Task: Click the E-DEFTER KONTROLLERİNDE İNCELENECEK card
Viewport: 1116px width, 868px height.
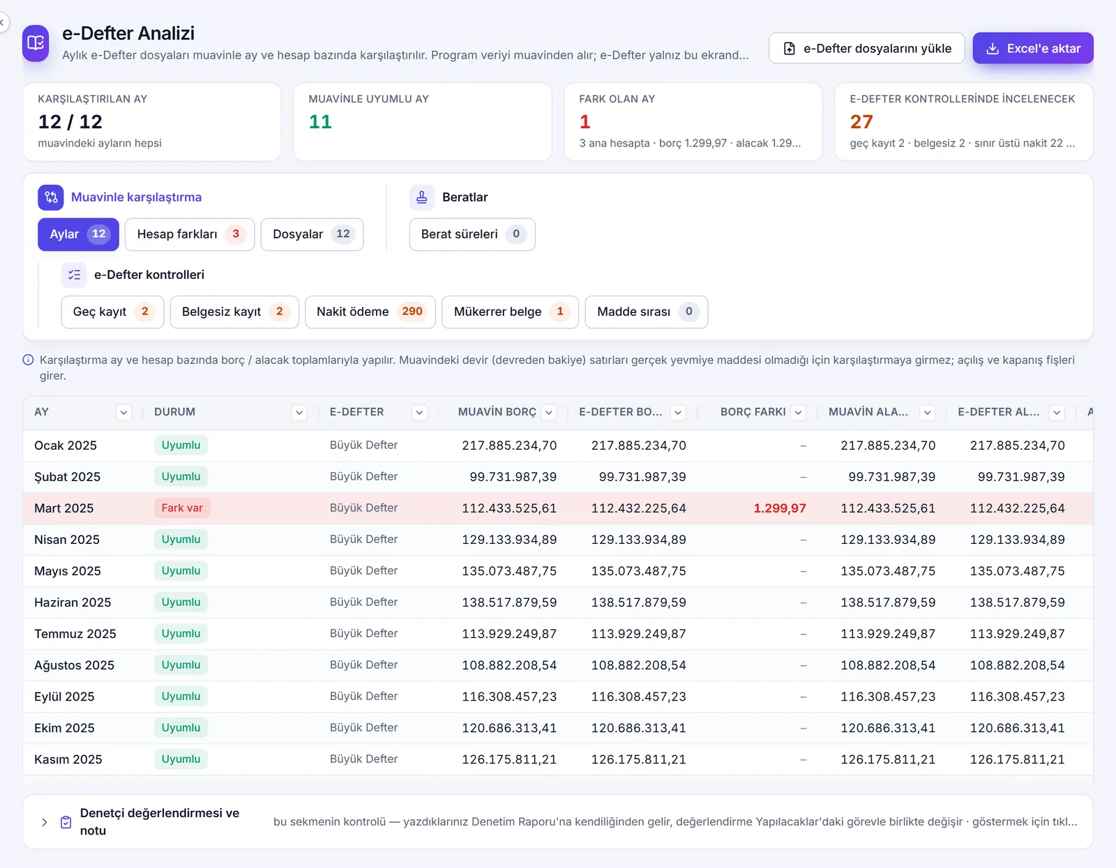Action: 964,122
